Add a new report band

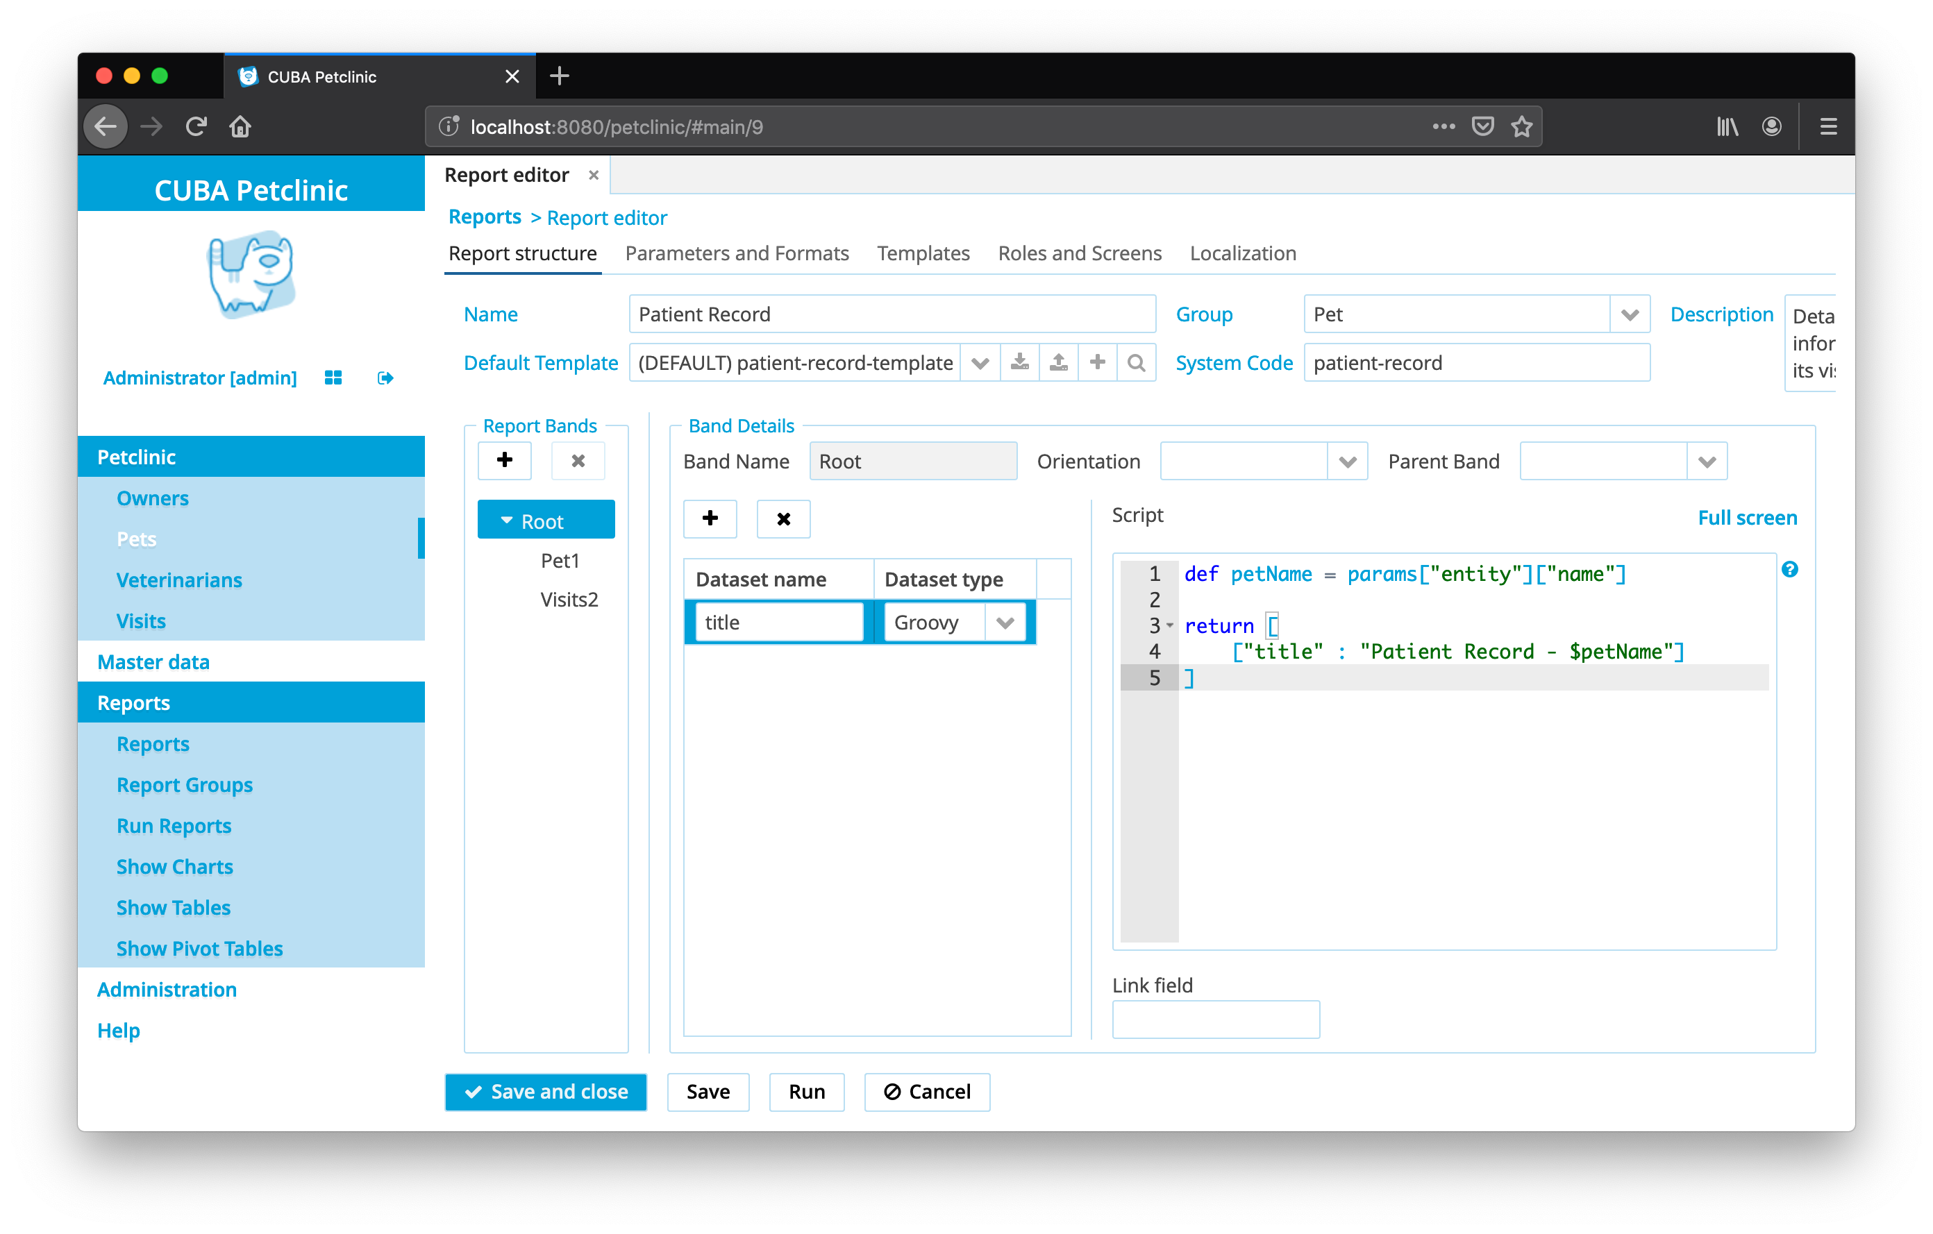[504, 461]
